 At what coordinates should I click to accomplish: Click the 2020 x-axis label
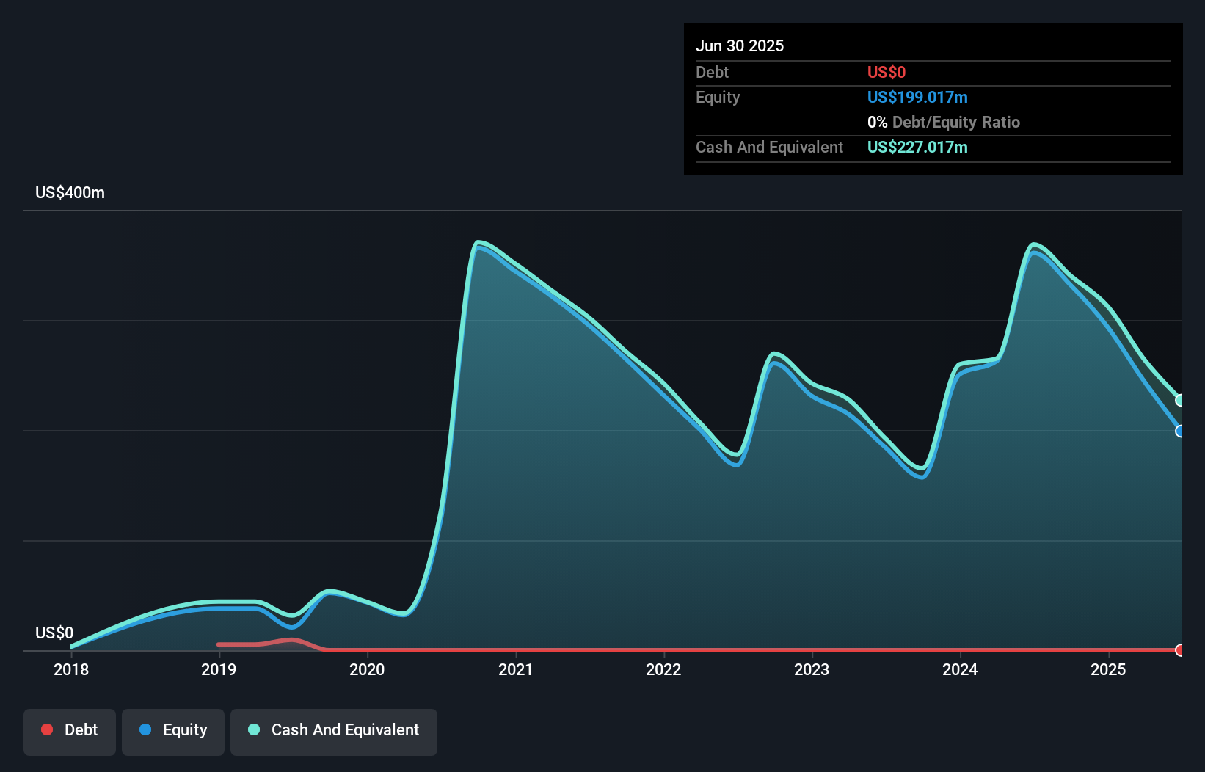pyautogui.click(x=367, y=669)
